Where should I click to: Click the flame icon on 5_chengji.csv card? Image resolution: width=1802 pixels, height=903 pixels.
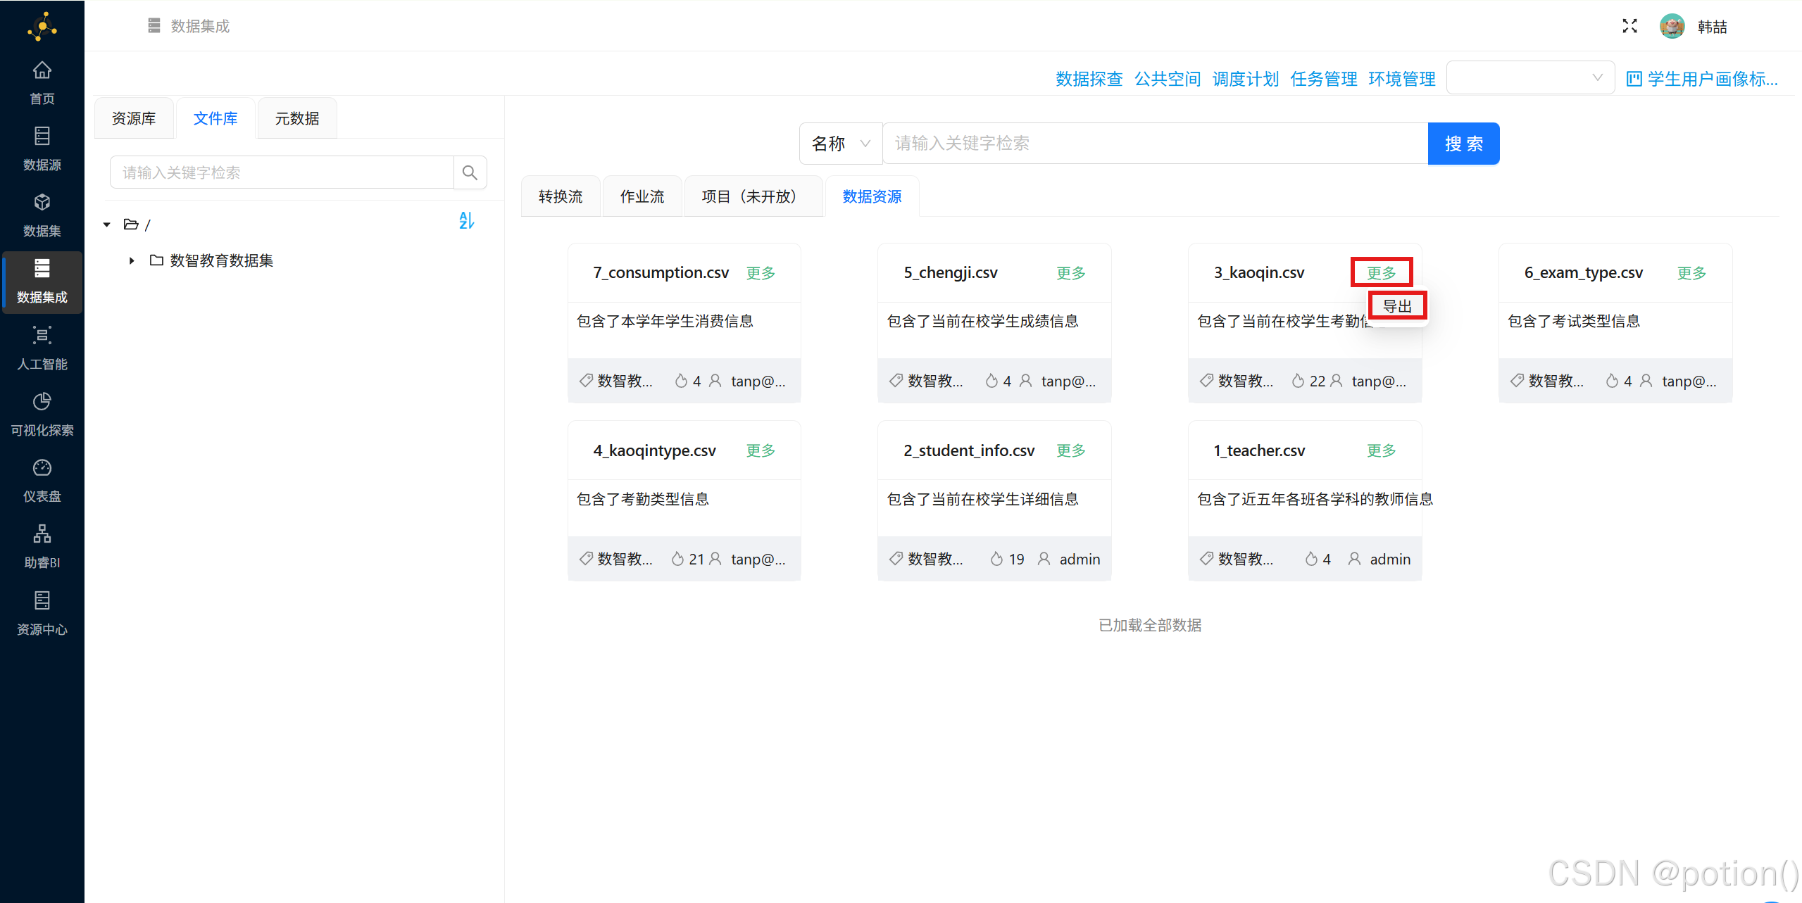click(991, 381)
